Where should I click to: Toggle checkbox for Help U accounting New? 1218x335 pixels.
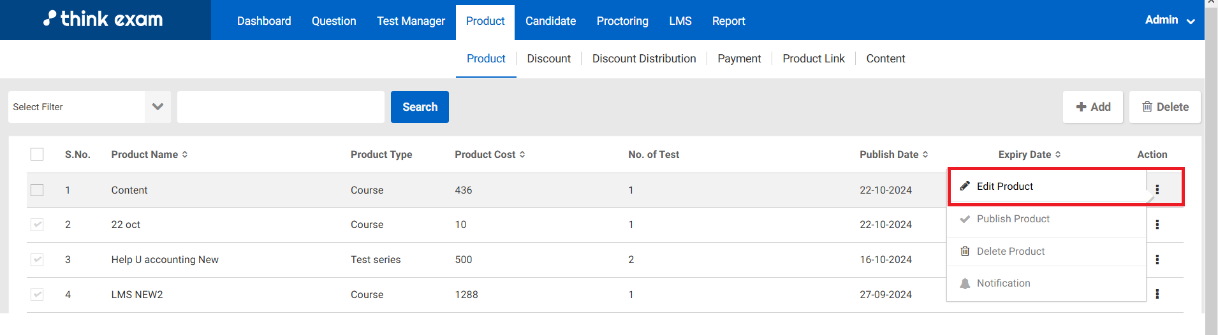coord(37,259)
